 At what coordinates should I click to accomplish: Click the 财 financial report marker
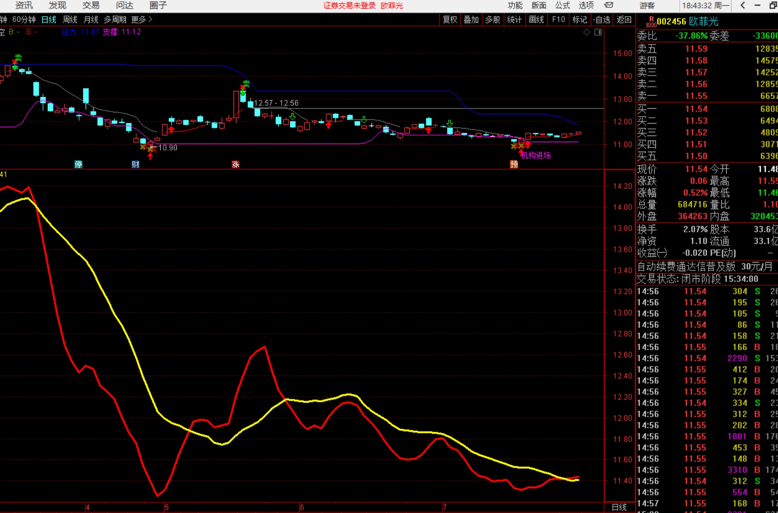pyautogui.click(x=135, y=164)
